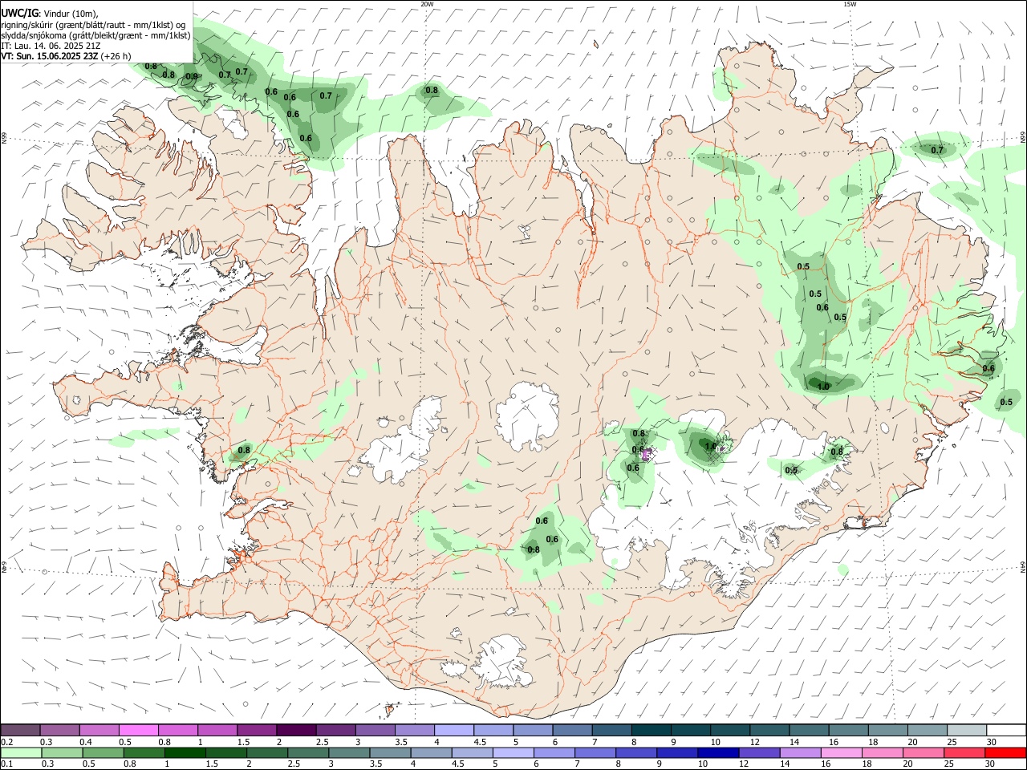Screen dimensions: 1027x770
Task: Click the white swatch labeled 30
Action: click(1005, 730)
